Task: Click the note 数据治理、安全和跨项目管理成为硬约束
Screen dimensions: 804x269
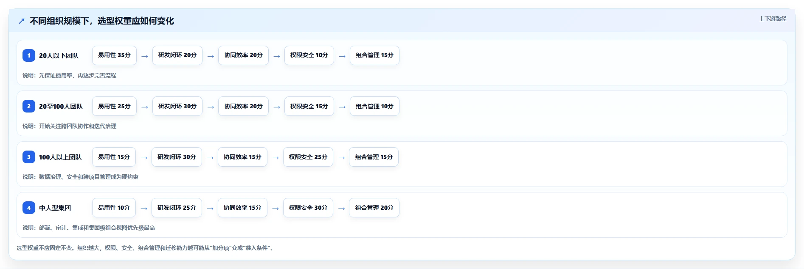Action: click(89, 177)
